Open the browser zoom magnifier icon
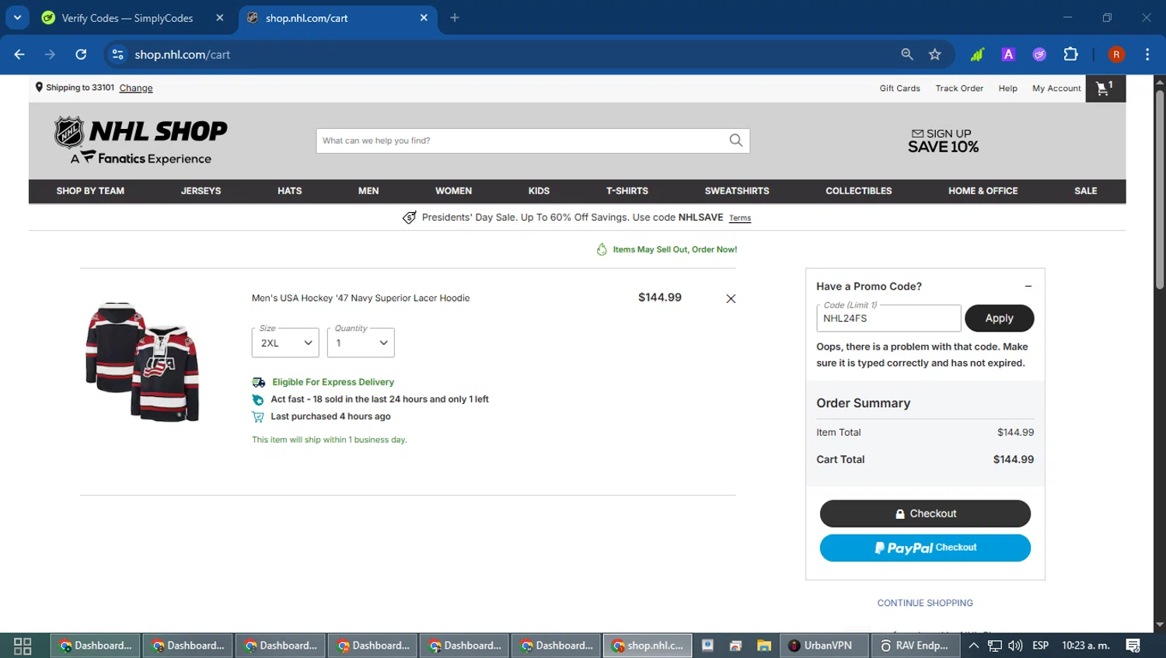Screen dimensions: 1166x658 906,54
